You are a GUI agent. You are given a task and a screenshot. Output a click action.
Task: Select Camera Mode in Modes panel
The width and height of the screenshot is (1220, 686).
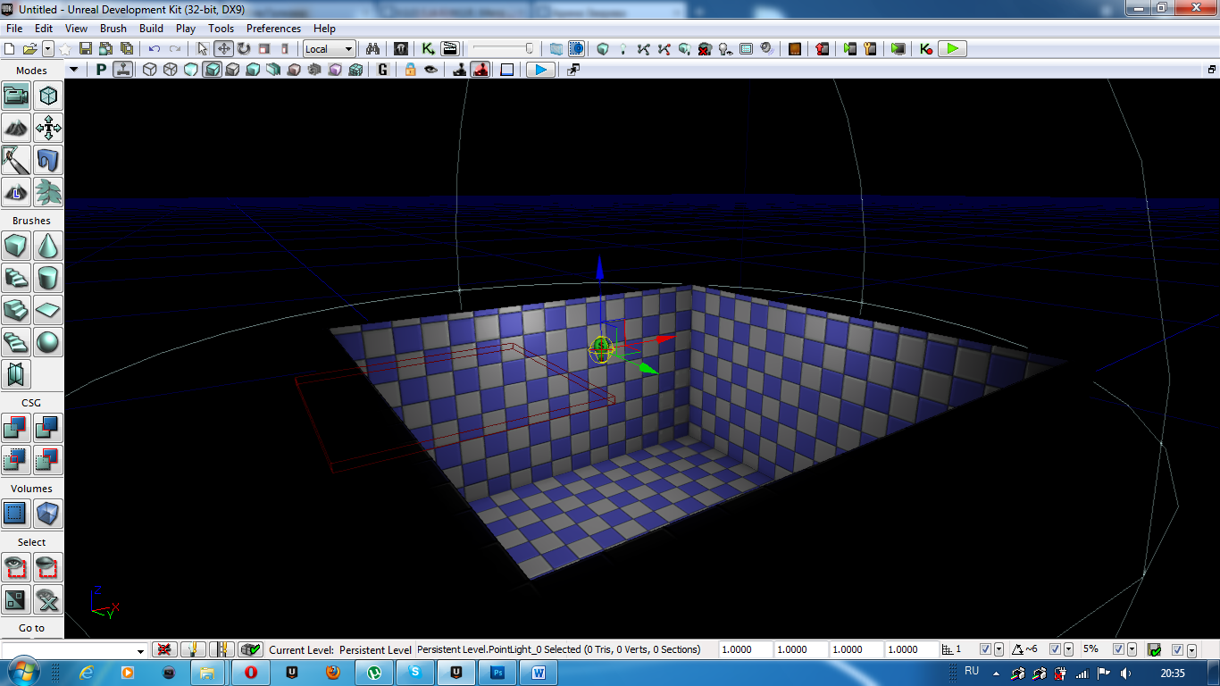[x=16, y=96]
